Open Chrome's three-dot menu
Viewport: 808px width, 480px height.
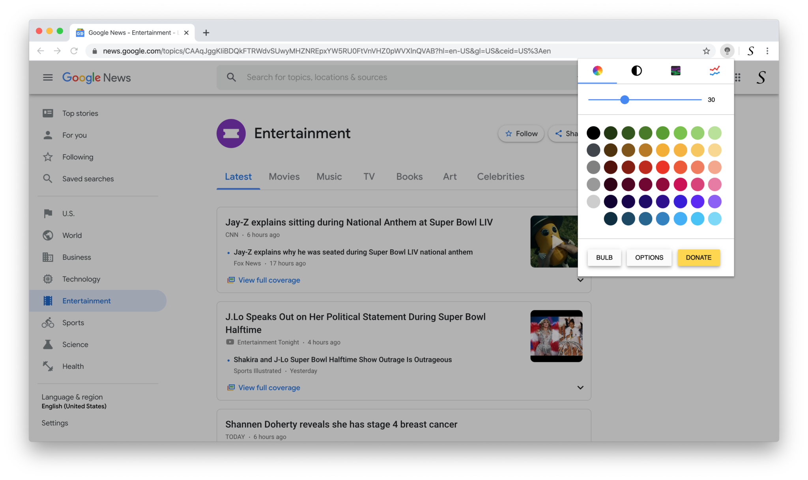[x=767, y=51]
